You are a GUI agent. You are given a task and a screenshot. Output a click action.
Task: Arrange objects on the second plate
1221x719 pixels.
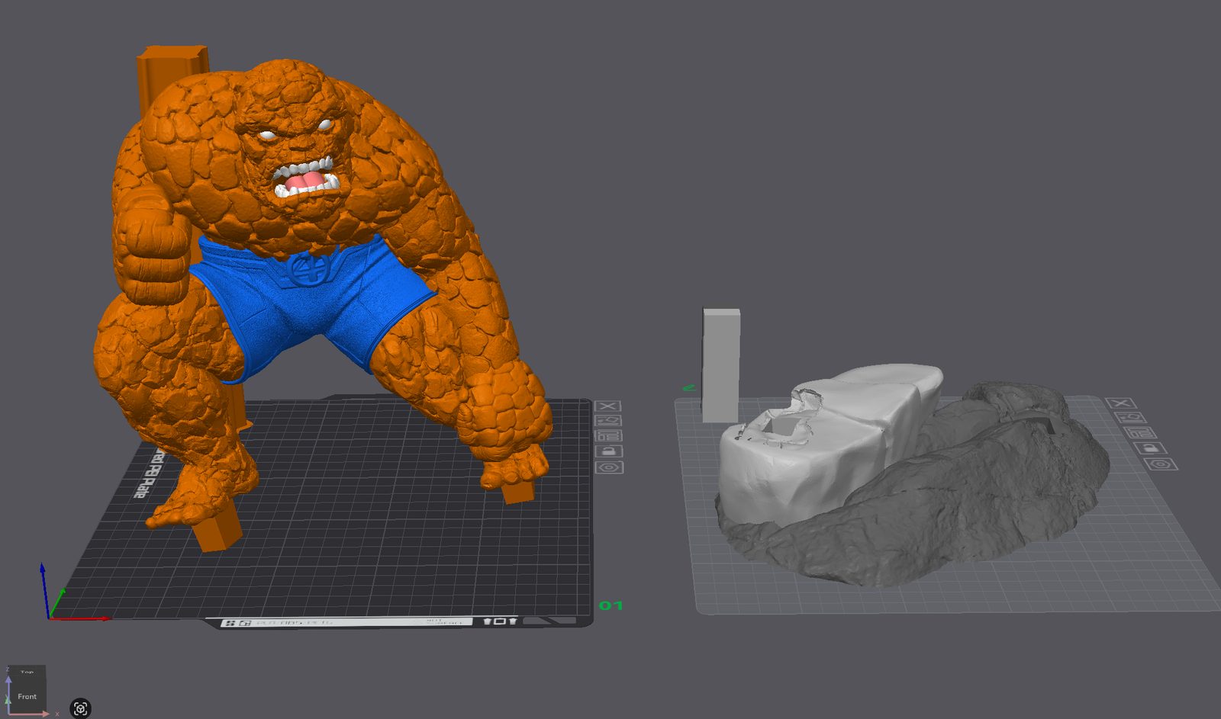1139,432
